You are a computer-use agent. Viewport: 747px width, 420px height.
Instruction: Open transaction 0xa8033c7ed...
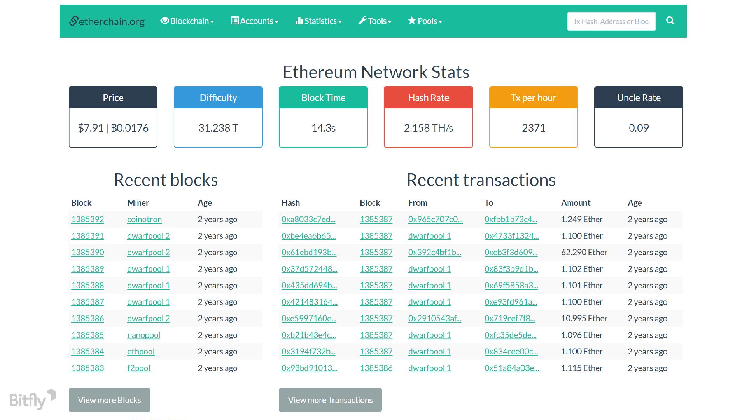tap(308, 219)
